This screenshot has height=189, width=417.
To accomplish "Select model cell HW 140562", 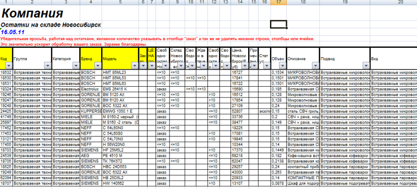I will click(x=120, y=183).
